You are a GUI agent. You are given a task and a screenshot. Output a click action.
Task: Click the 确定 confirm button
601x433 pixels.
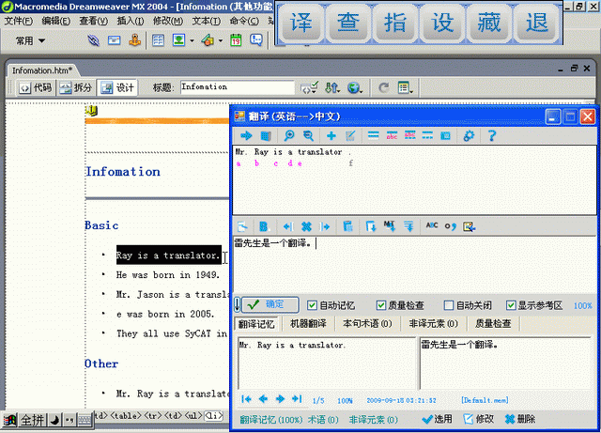pos(271,305)
